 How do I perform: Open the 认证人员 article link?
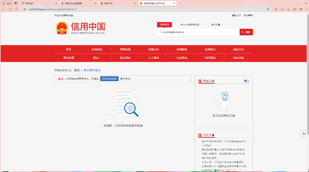point(223,162)
